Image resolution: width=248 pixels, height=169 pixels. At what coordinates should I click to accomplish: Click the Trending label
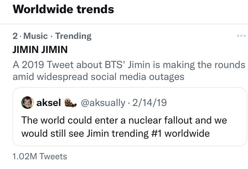(73, 36)
